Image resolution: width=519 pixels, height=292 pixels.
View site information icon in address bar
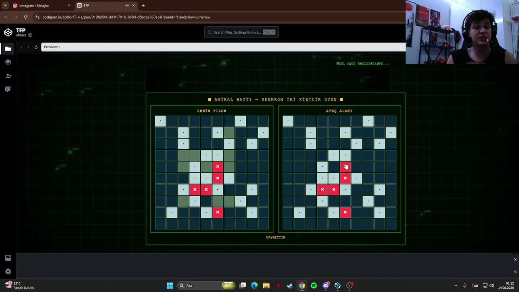(x=37, y=17)
